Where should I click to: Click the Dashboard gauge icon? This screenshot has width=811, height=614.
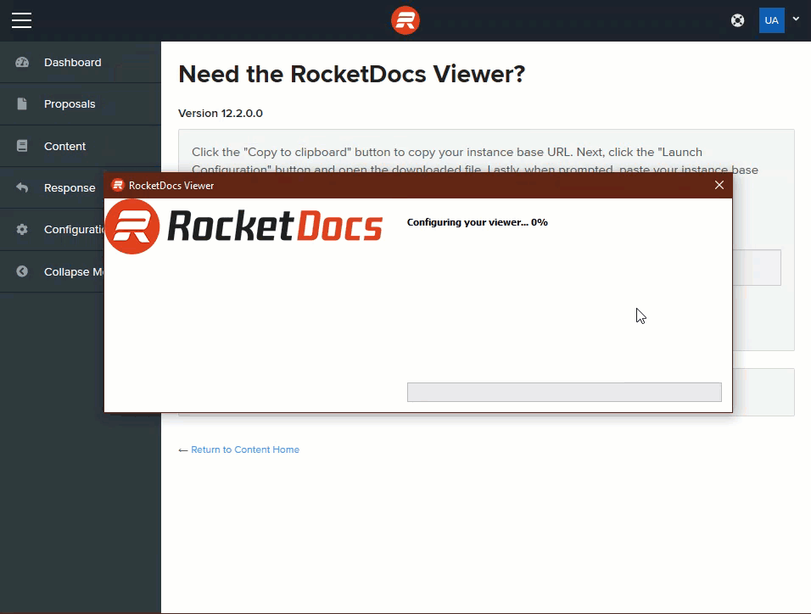click(22, 62)
